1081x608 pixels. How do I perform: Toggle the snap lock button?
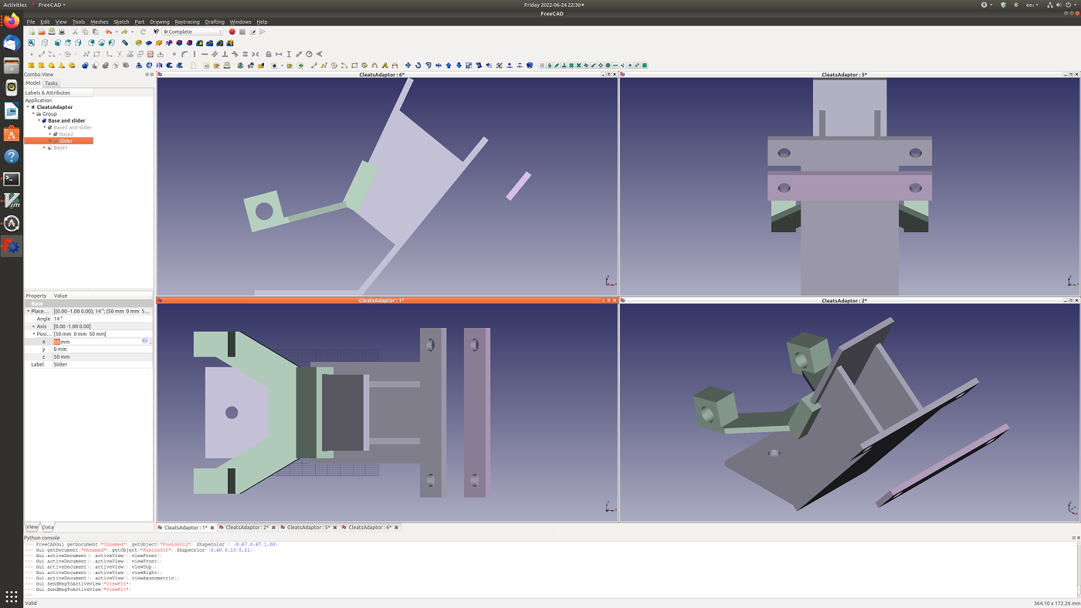[549, 66]
